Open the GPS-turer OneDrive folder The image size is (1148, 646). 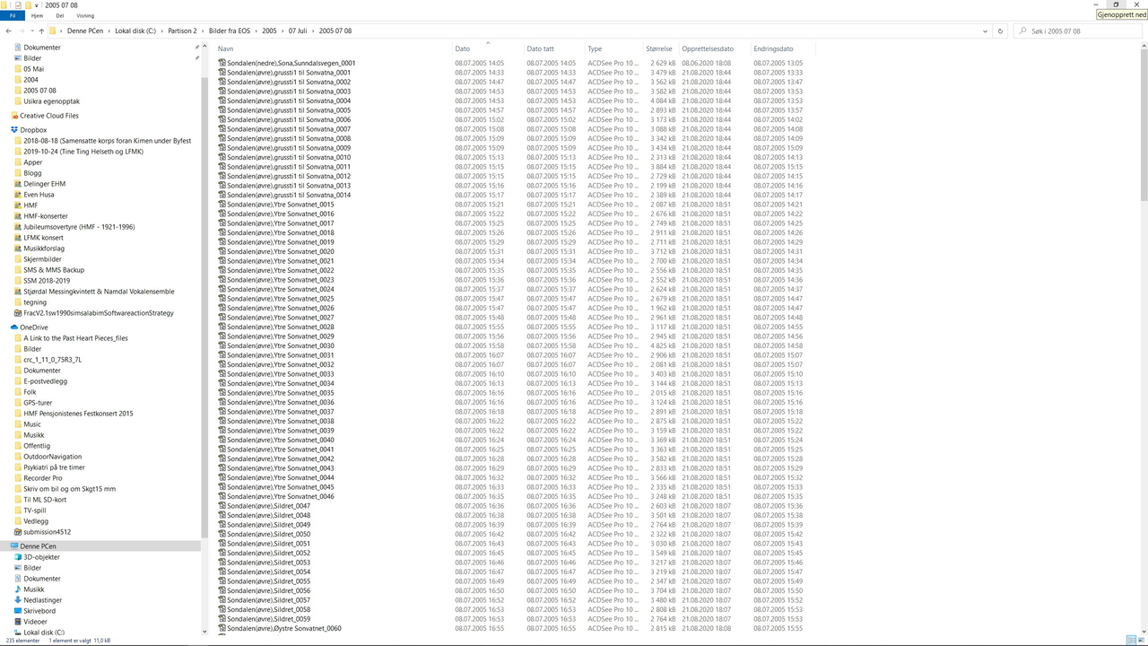38,403
